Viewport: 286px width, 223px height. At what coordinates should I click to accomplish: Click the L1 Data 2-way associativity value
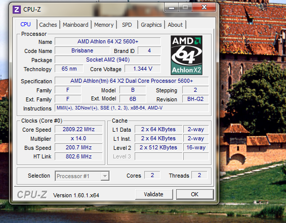pos(196,129)
